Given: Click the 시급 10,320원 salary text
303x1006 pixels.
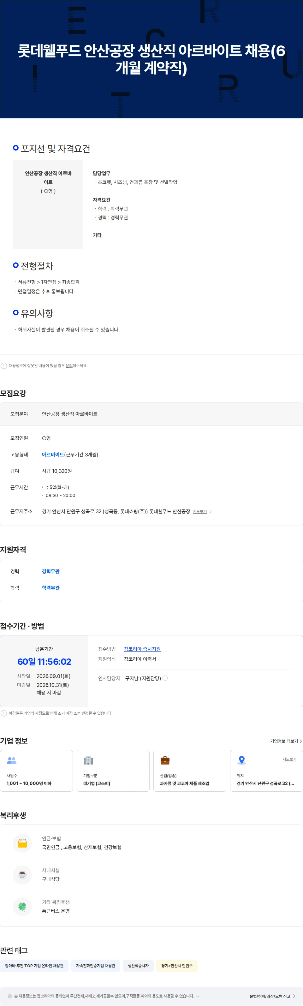Looking at the screenshot, I should pyautogui.click(x=57, y=471).
